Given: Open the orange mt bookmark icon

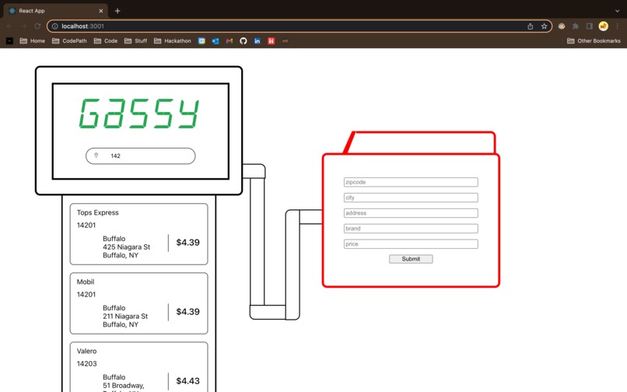Looking at the screenshot, I should point(285,40).
